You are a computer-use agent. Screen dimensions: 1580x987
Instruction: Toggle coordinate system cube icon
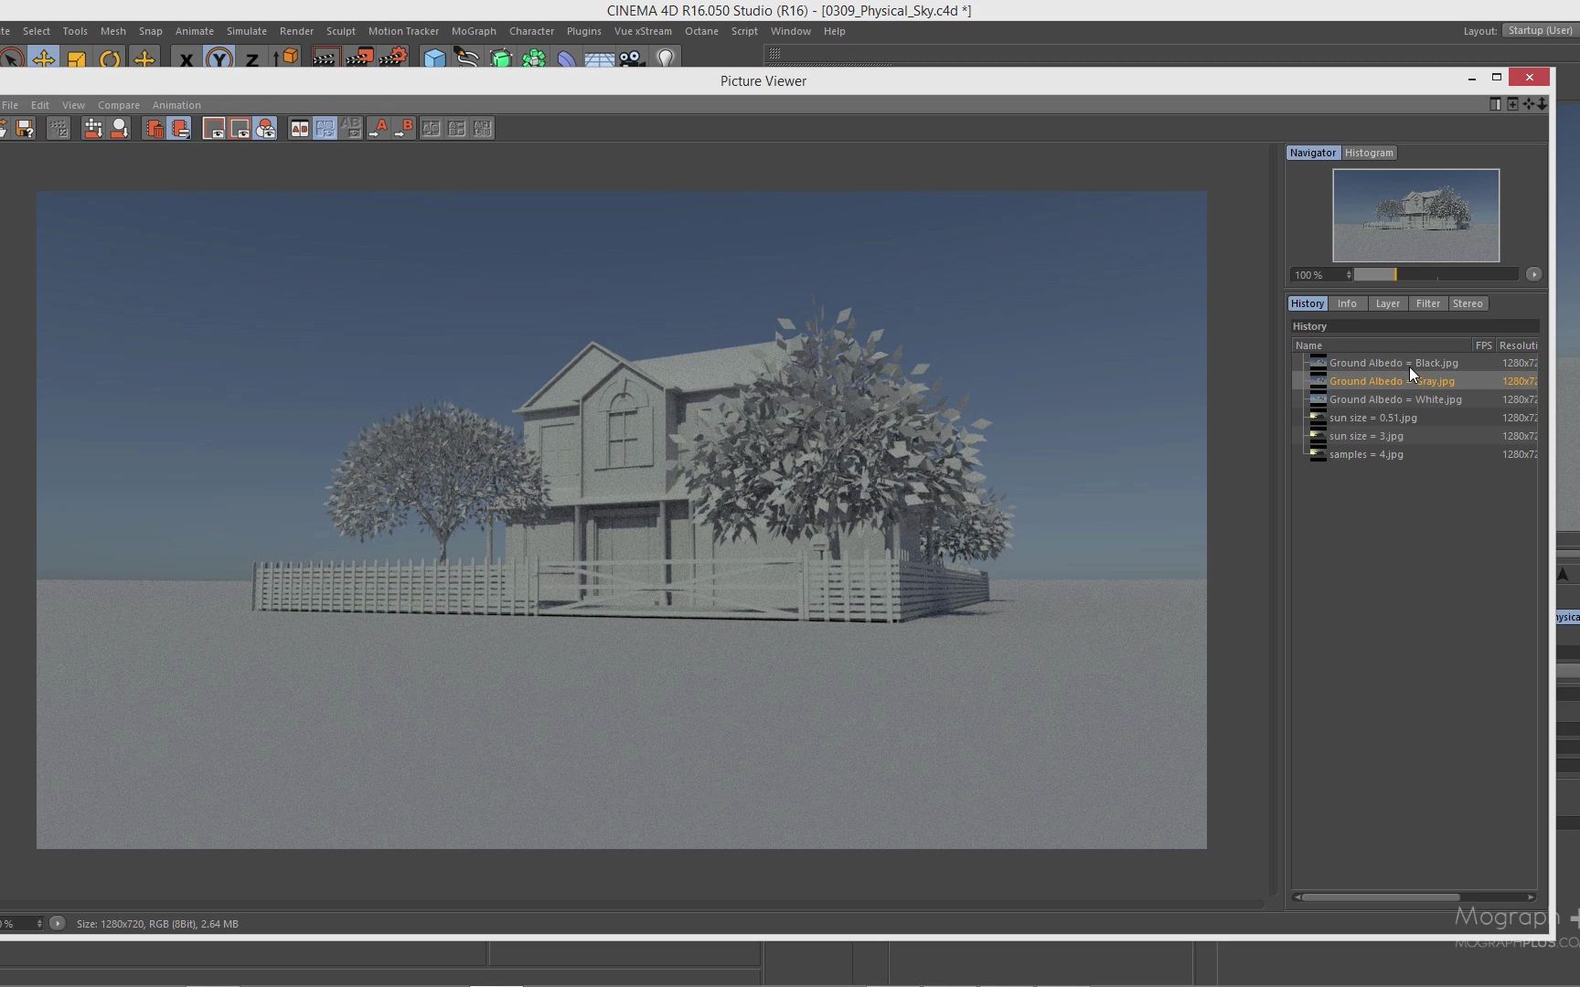pos(286,58)
